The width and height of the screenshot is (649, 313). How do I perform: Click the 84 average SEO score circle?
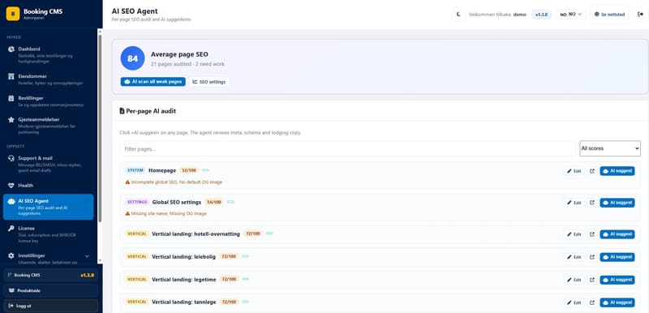click(x=132, y=58)
